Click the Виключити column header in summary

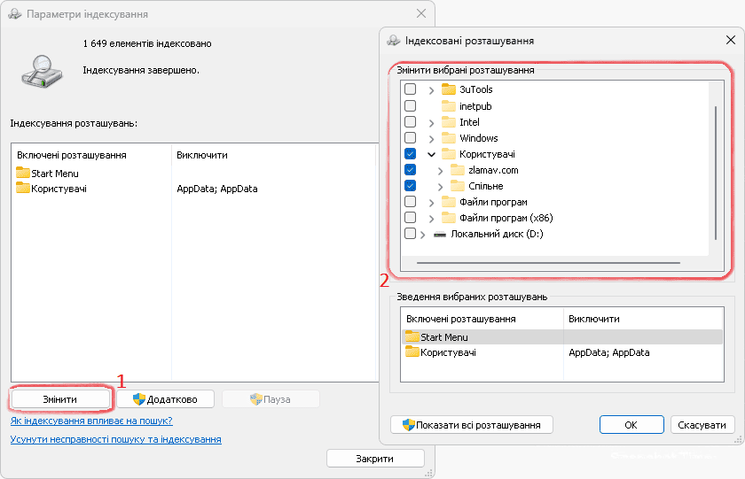click(x=594, y=319)
